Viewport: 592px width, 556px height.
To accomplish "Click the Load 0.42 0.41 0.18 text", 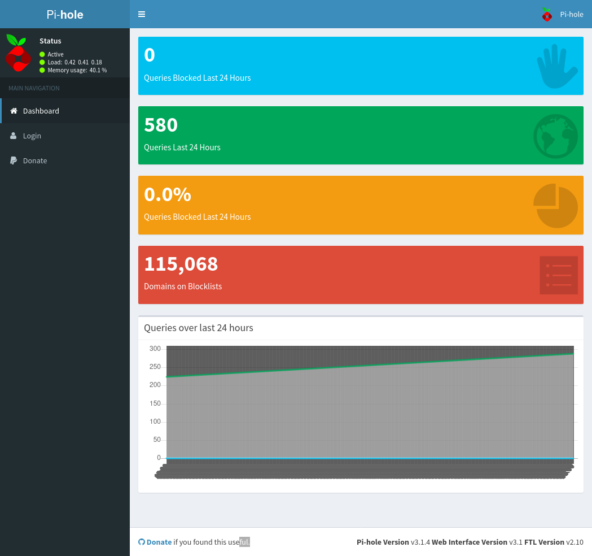I will tap(74, 62).
